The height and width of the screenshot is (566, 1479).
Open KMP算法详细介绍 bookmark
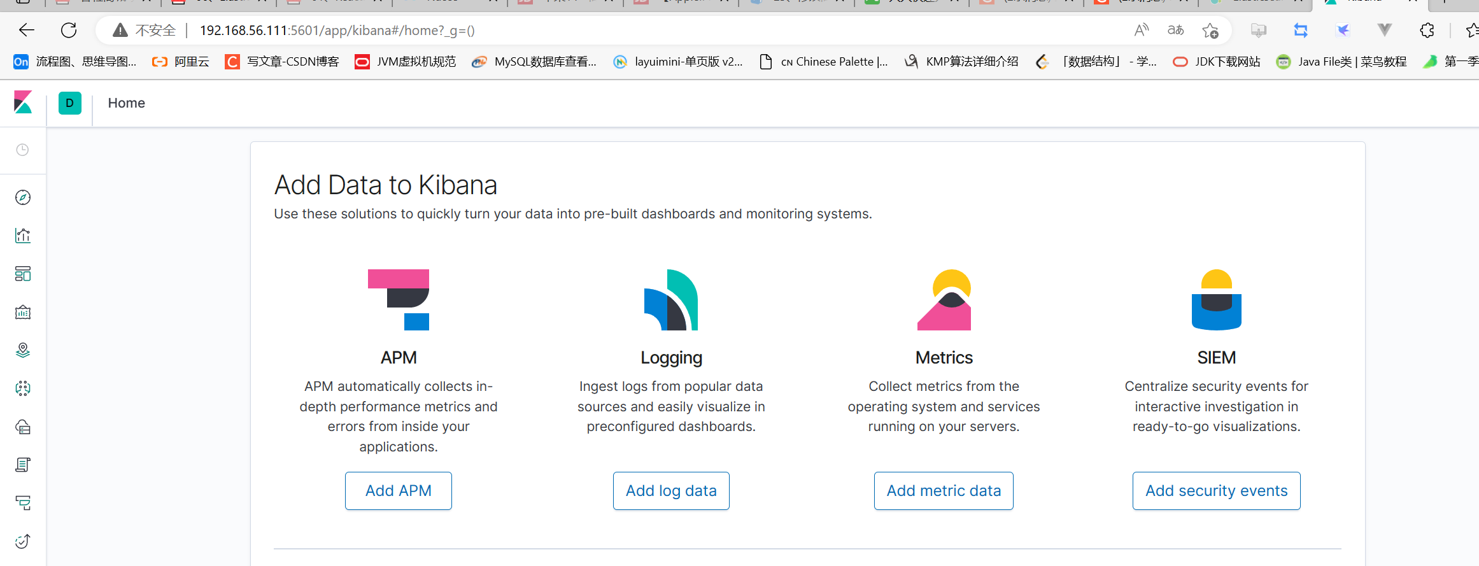point(961,62)
